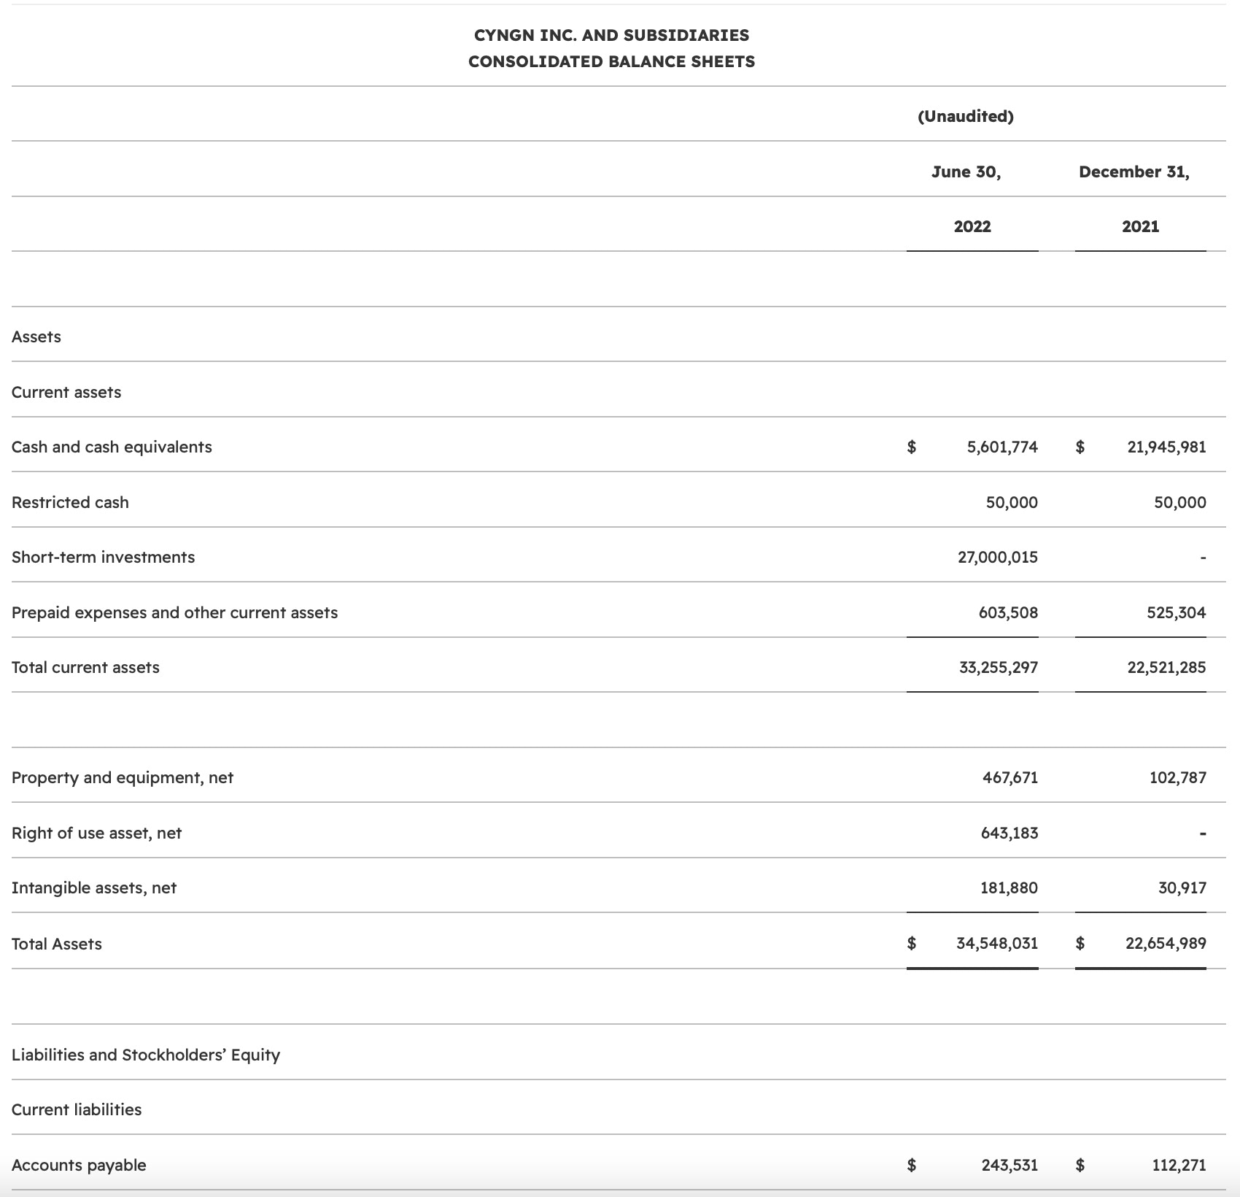1240x1197 pixels.
Task: Click the 'Accounts payable' row label
Action: (79, 1165)
